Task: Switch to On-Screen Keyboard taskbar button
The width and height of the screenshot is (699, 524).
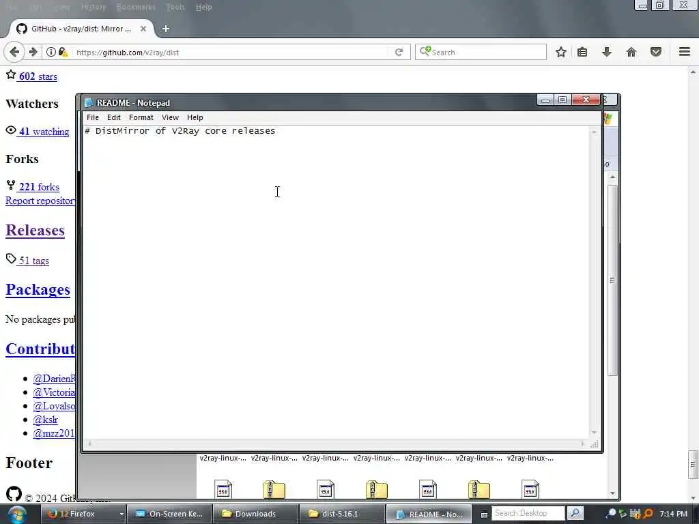Action: (169, 514)
